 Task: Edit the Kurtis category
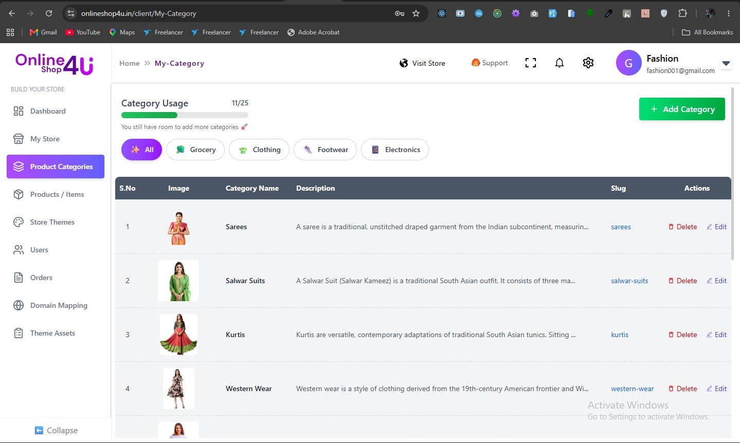[716, 335]
